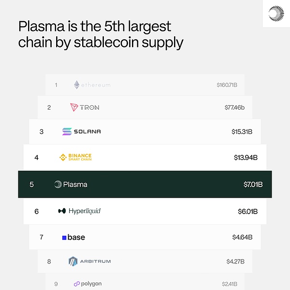This screenshot has width=290, height=290.
Task: Click the Plasma logo in top-right corner
Action: [277, 14]
